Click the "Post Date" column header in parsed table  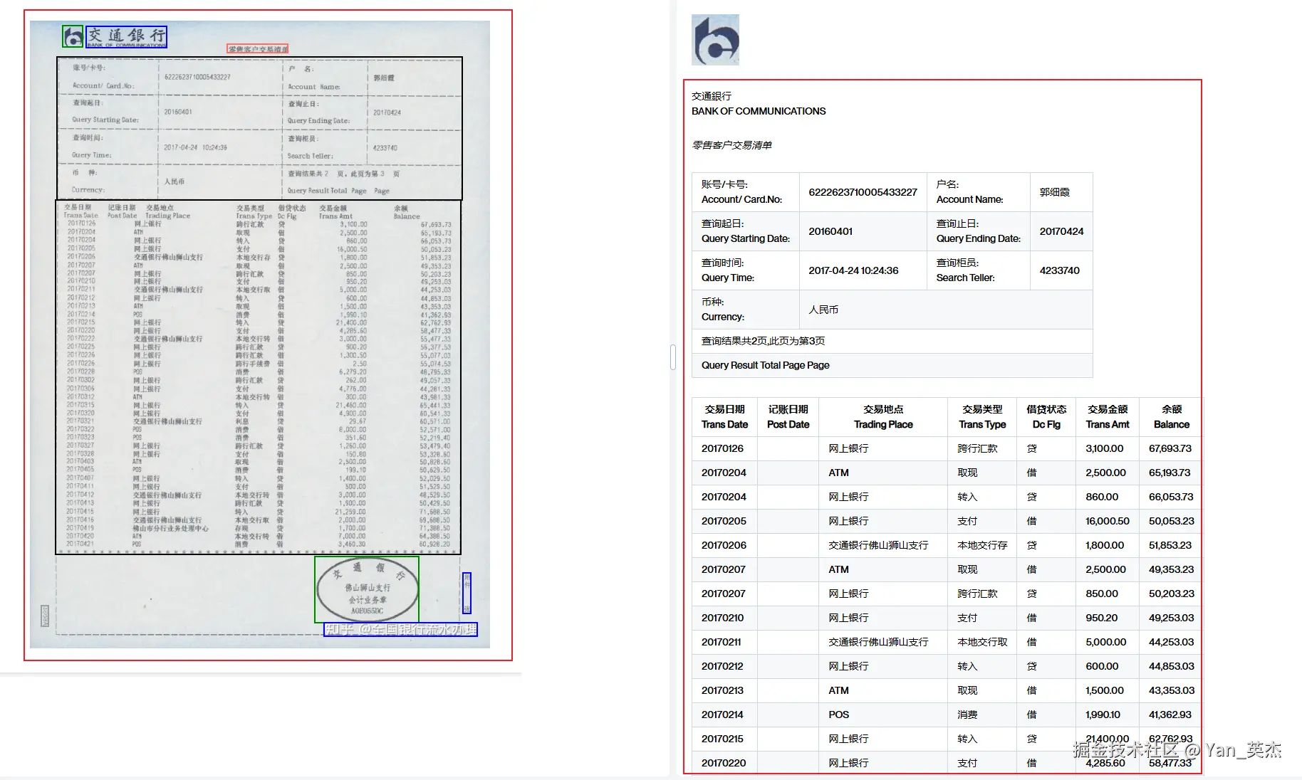788,417
